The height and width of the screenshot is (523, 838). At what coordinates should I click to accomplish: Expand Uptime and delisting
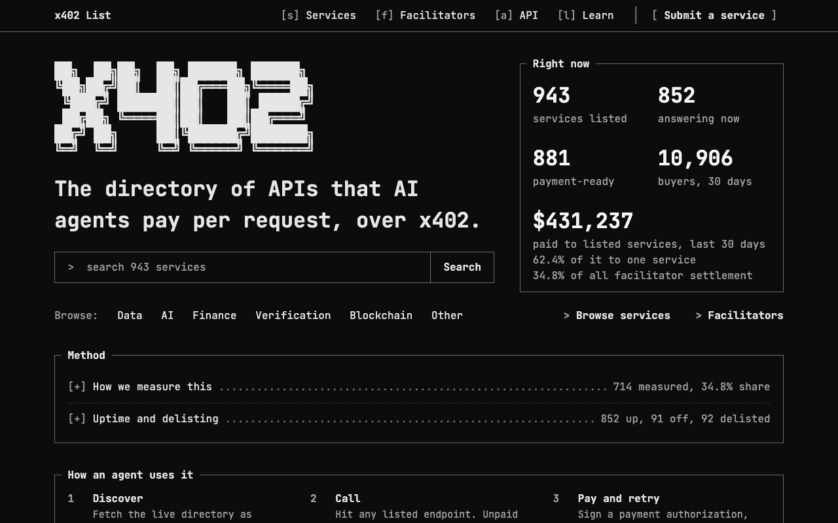(419, 419)
